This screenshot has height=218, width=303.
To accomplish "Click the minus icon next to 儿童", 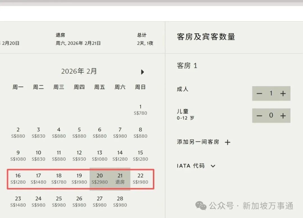I will pos(259,115).
